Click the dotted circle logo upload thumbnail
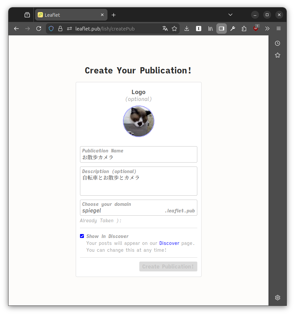Viewport: 295px width, 315px height. coord(138,121)
